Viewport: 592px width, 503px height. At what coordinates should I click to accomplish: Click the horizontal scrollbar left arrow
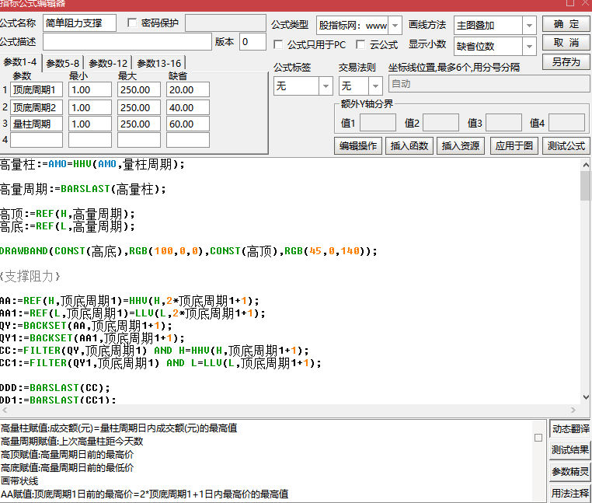[5, 410]
